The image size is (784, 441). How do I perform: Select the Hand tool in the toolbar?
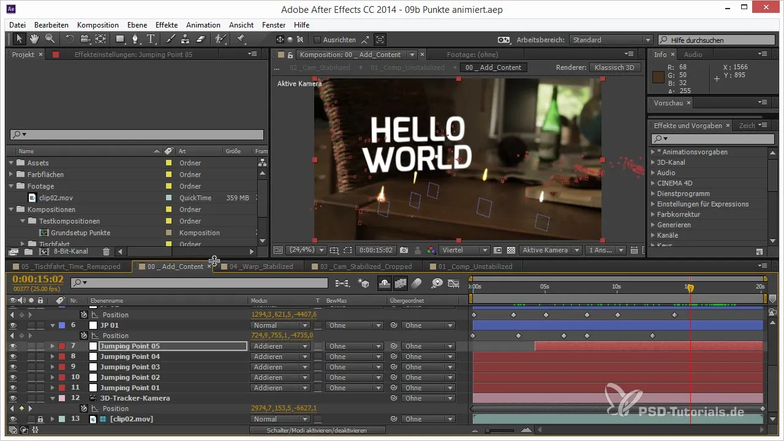tap(35, 39)
